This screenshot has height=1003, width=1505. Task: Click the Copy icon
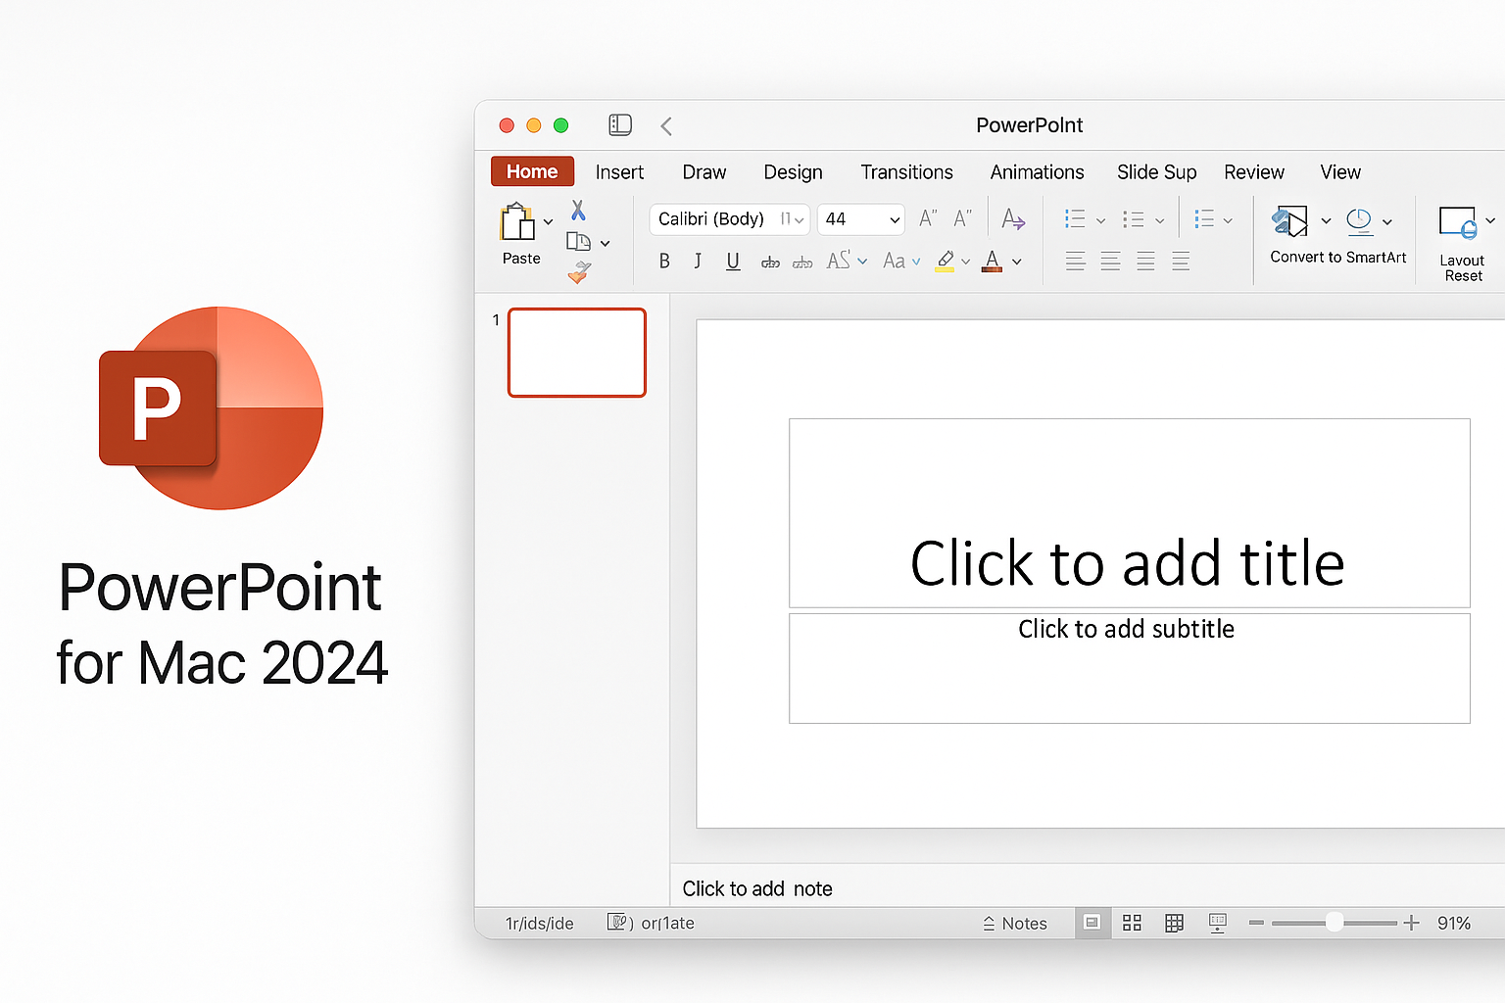[580, 241]
